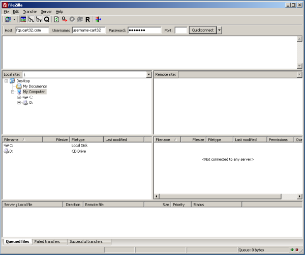Select My Computer in local tree
This screenshot has width=305, height=255.
(x=34, y=92)
